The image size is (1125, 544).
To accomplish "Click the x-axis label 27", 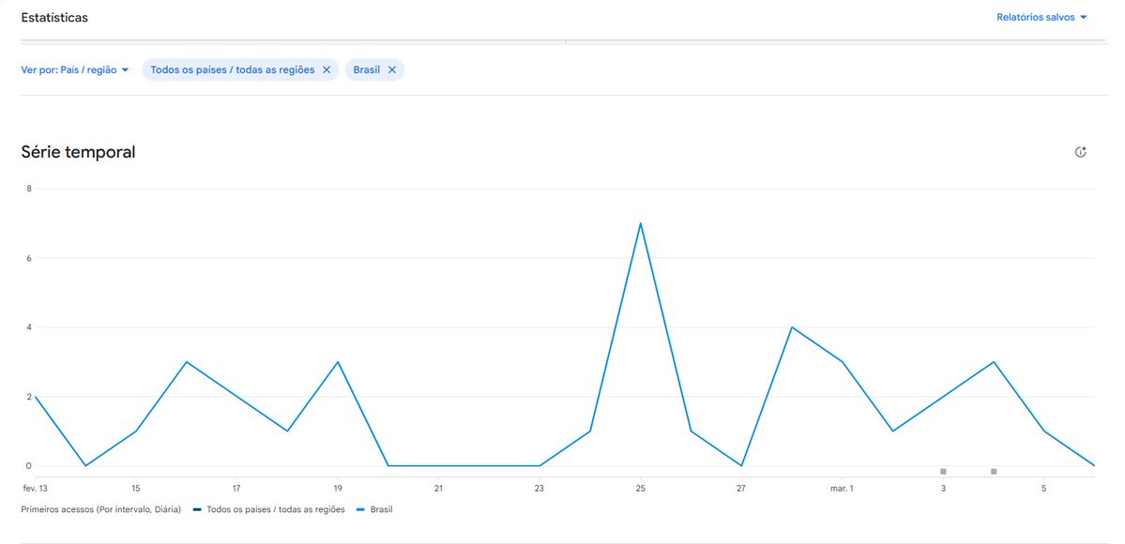I will pos(740,489).
